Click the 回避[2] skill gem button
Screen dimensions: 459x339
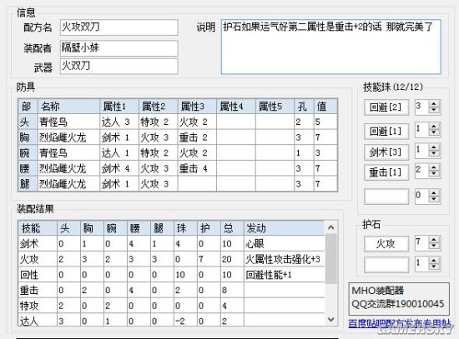[386, 107]
